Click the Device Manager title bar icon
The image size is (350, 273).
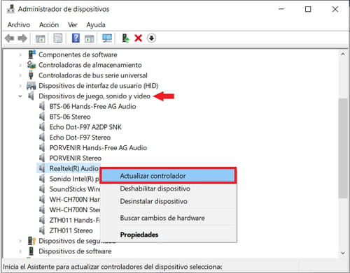coord(10,9)
